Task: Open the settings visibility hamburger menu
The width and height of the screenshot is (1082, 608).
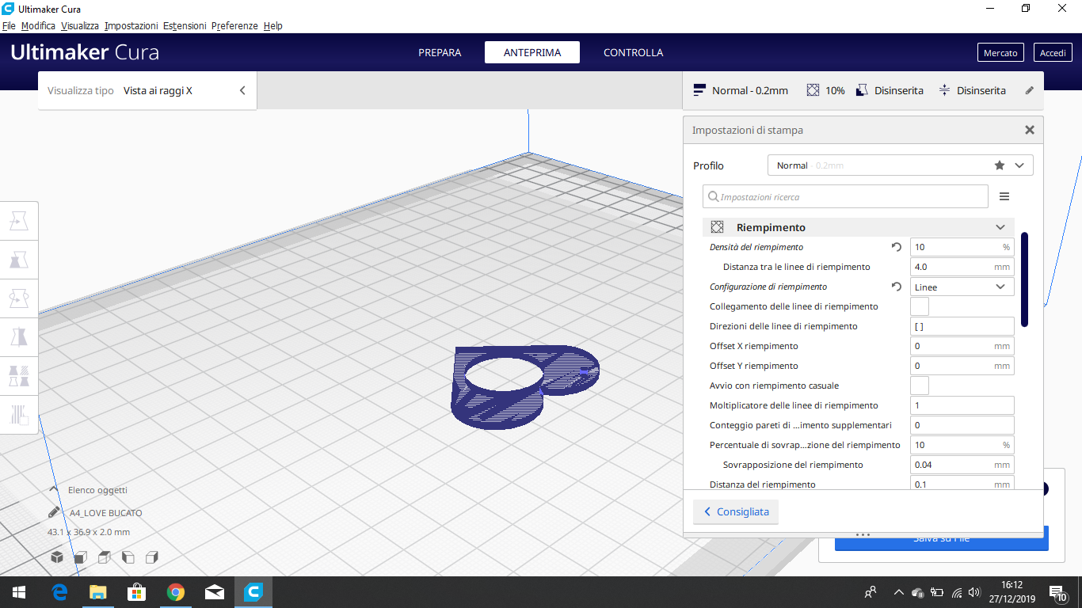Action: (1004, 196)
